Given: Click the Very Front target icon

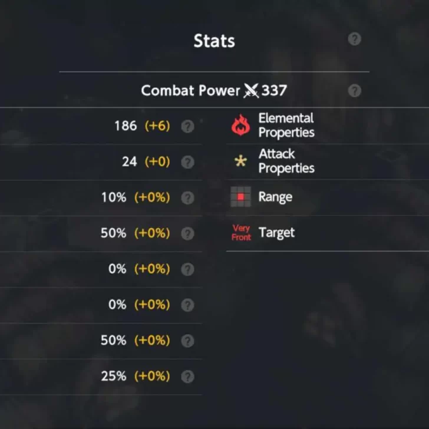Looking at the screenshot, I should coord(241,233).
